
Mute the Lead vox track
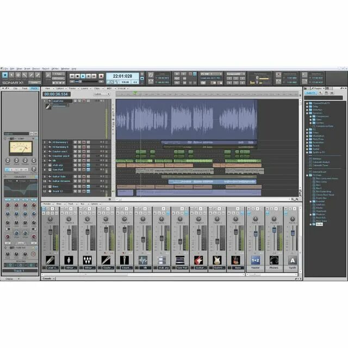[x=75, y=101]
